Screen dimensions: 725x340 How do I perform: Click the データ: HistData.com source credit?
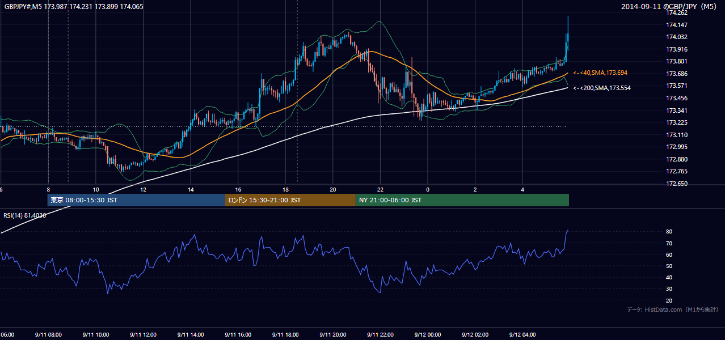673,309
